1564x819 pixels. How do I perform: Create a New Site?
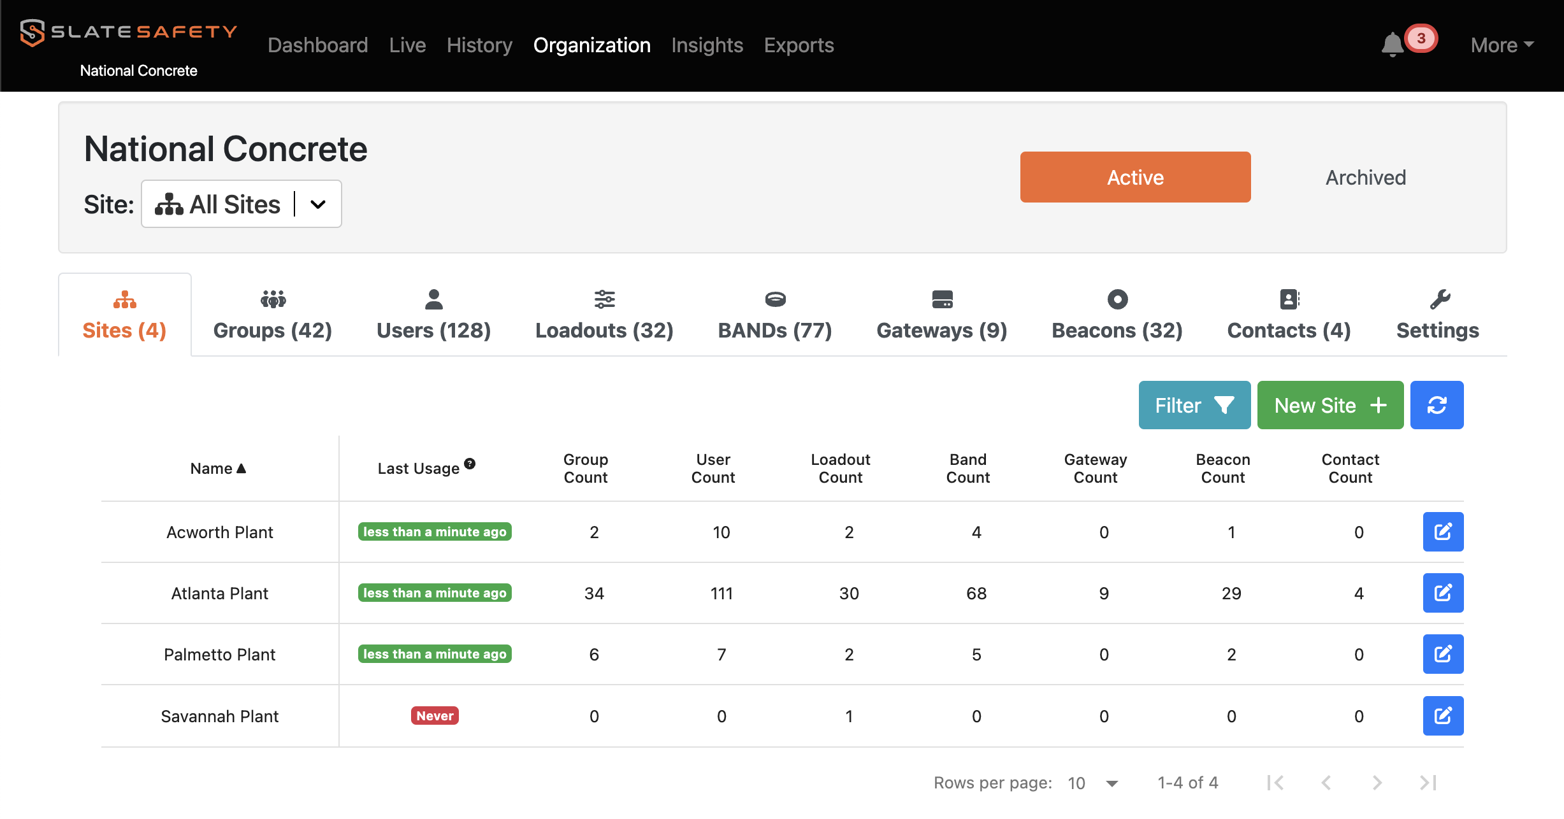(1330, 405)
